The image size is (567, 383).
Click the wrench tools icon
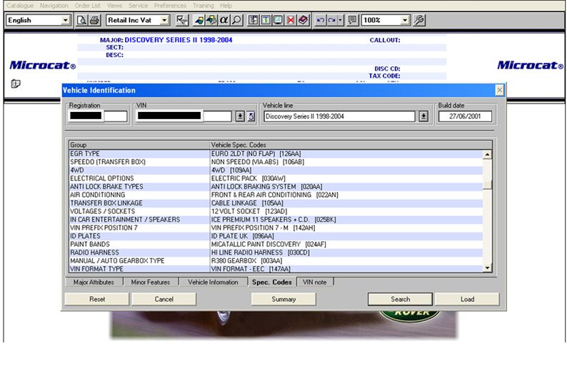pyautogui.click(x=418, y=20)
